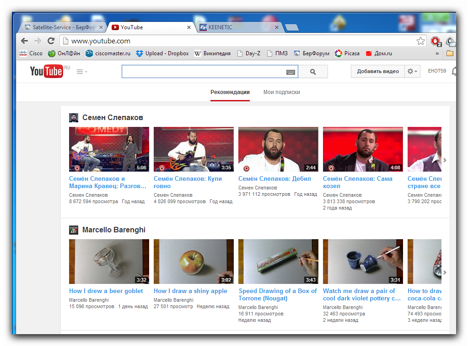468x346 pixels.
Task: Bookmark page with the star icon
Action: click(x=420, y=41)
